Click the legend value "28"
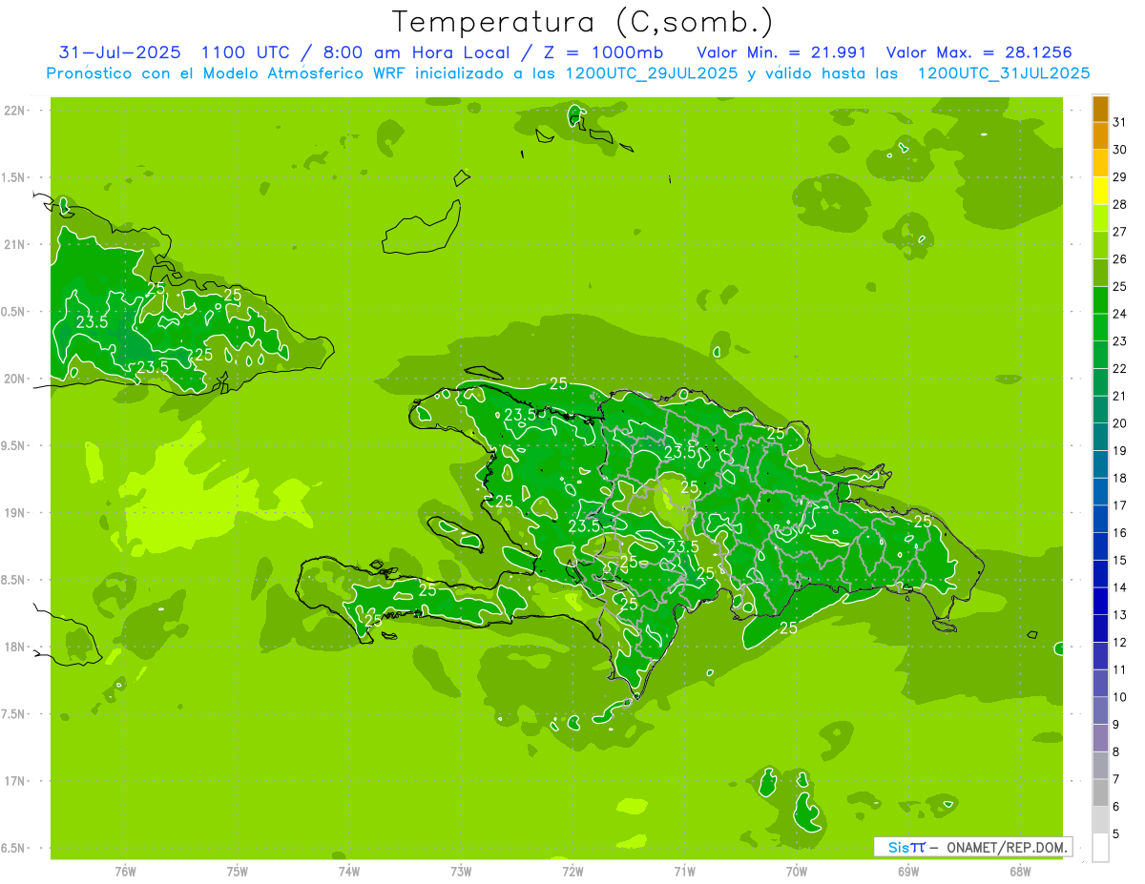Screen dimensions: 1145x884 click(1120, 204)
